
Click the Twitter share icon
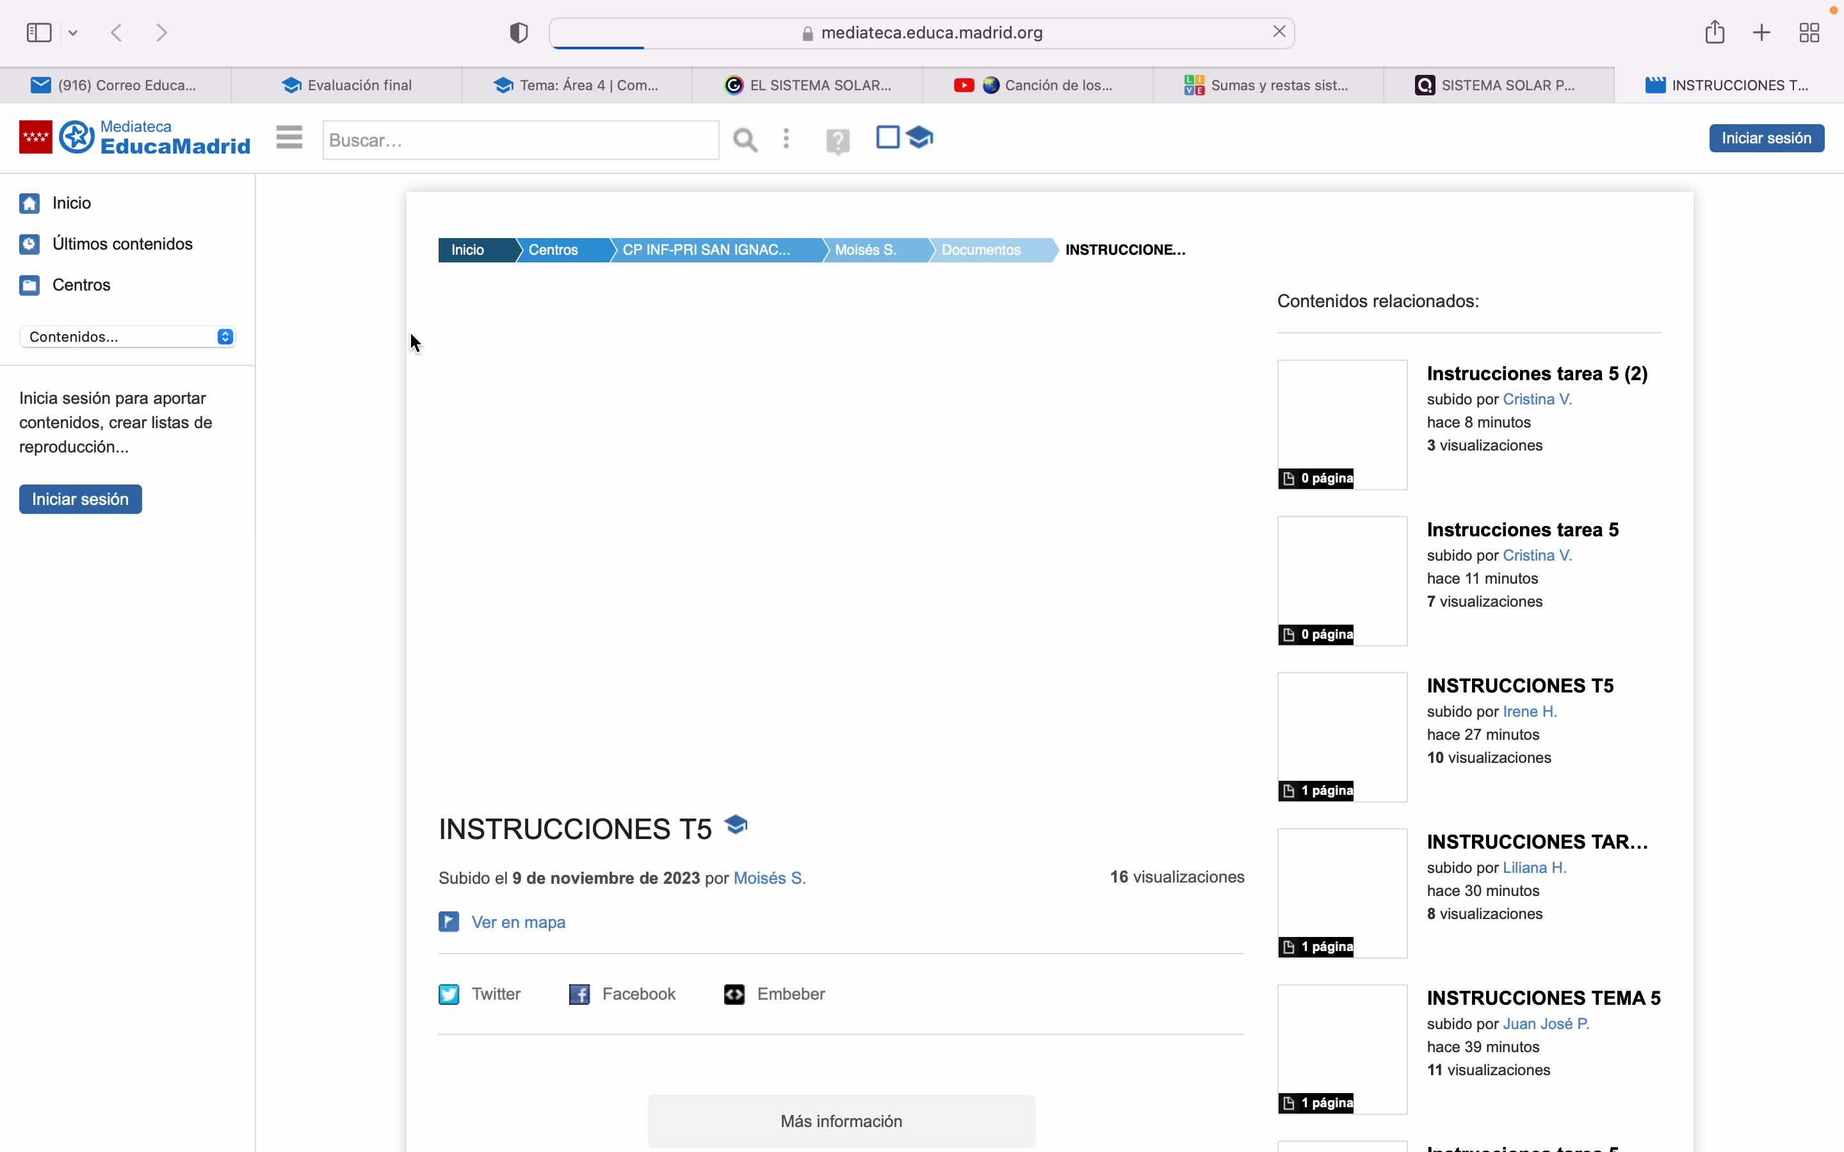[449, 995]
